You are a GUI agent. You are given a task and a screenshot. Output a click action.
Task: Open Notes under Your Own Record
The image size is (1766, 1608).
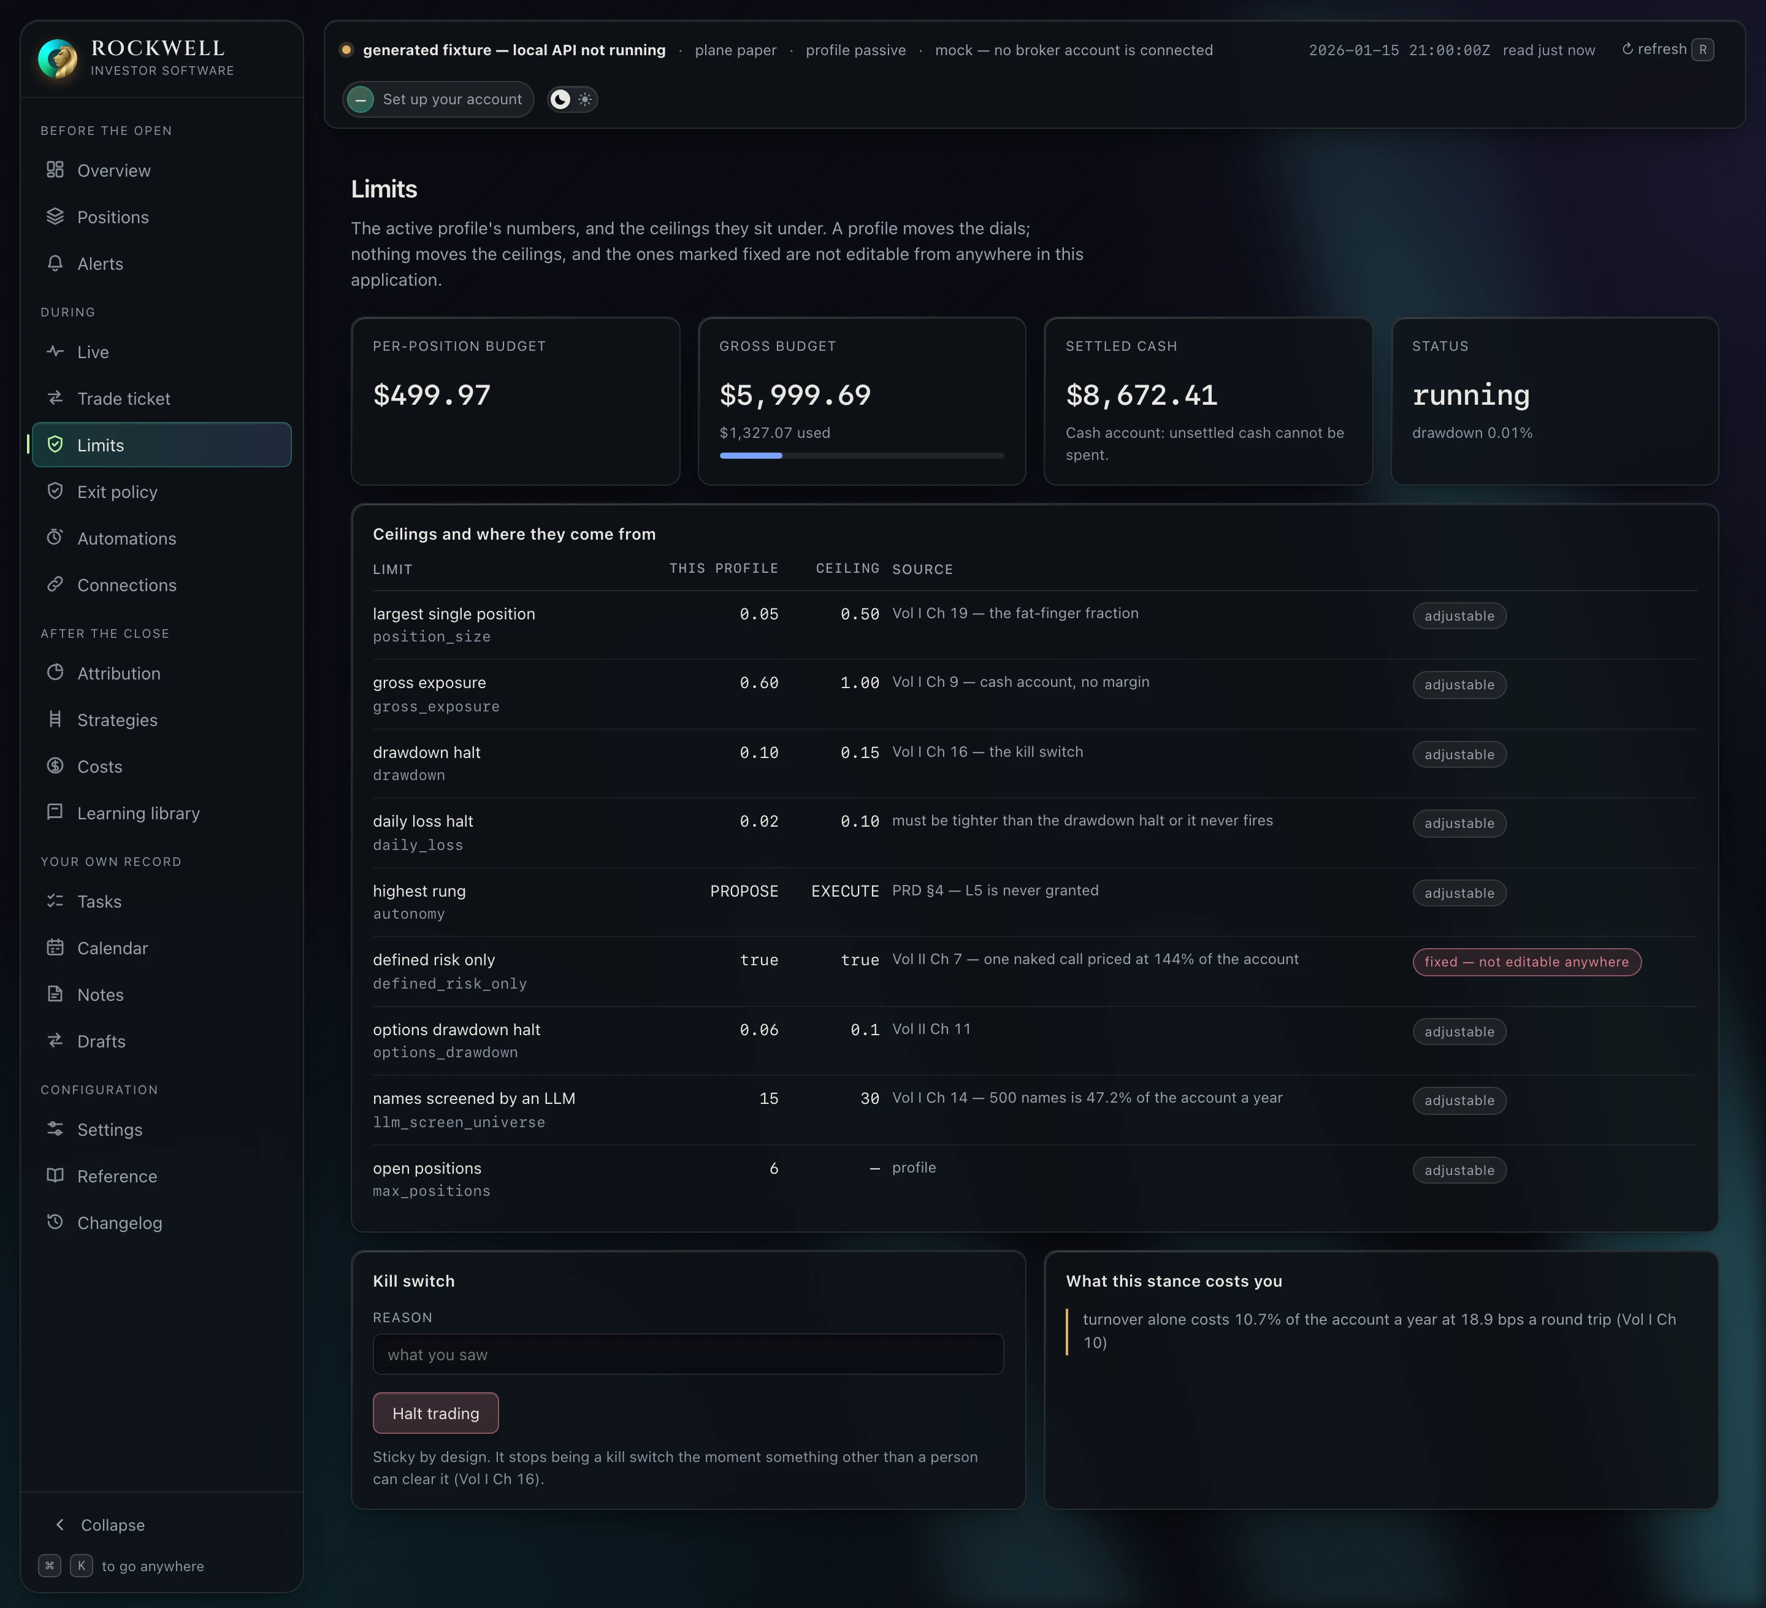coord(162,995)
